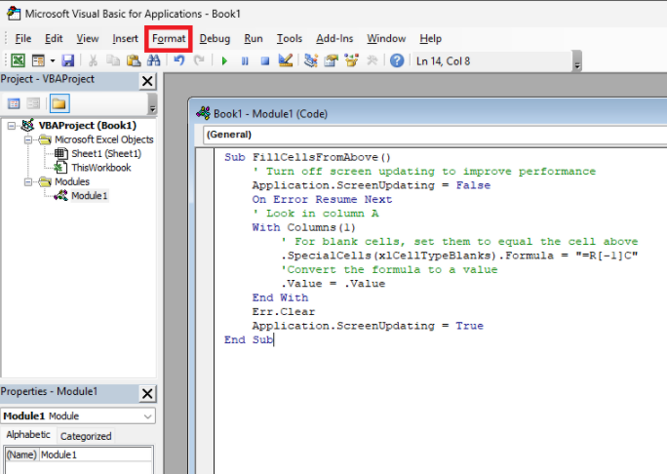Select Sheet1 (Sheet1) tree item
This screenshot has height=474, width=667.
(x=106, y=153)
